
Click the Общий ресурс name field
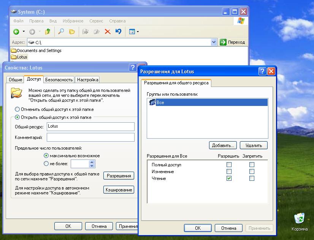(90, 126)
